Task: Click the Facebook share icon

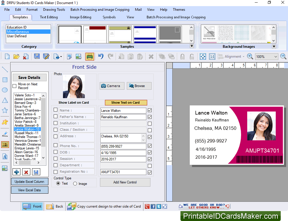Action: point(153,206)
